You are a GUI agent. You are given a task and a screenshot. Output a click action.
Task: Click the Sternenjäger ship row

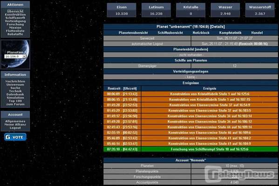coord(191,66)
